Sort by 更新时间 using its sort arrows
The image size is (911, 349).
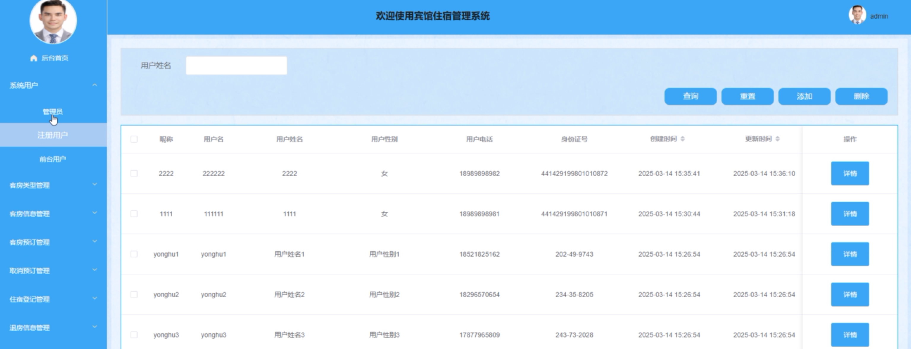(777, 139)
